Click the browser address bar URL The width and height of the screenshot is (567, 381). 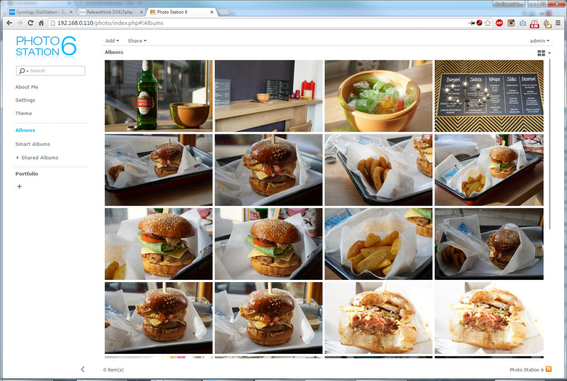click(110, 23)
